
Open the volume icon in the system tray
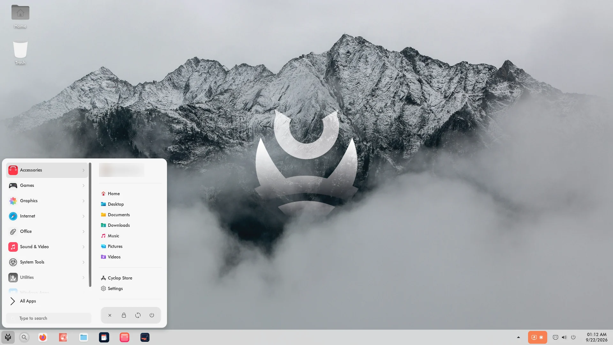564,337
